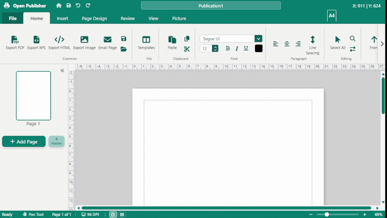The height and width of the screenshot is (218, 387).
Task: Click the Add Page button
Action: pos(24,141)
